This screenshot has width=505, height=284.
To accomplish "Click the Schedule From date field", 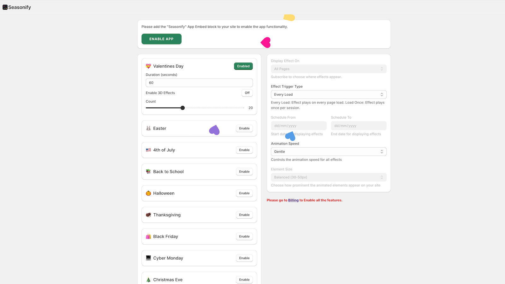I will click(298, 126).
